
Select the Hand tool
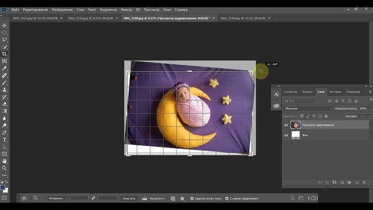tap(4, 161)
